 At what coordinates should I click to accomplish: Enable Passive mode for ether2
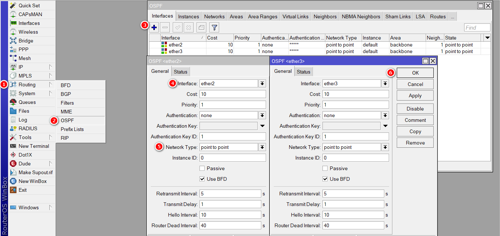tap(202, 168)
